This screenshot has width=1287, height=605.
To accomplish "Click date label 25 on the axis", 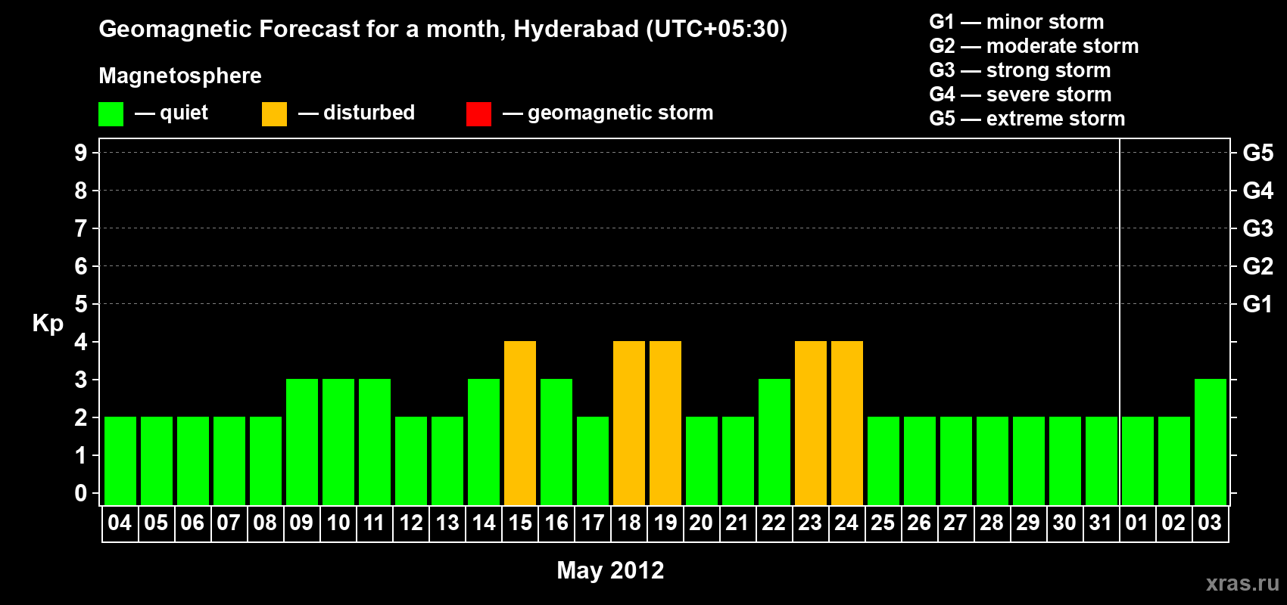I will pos(883,523).
